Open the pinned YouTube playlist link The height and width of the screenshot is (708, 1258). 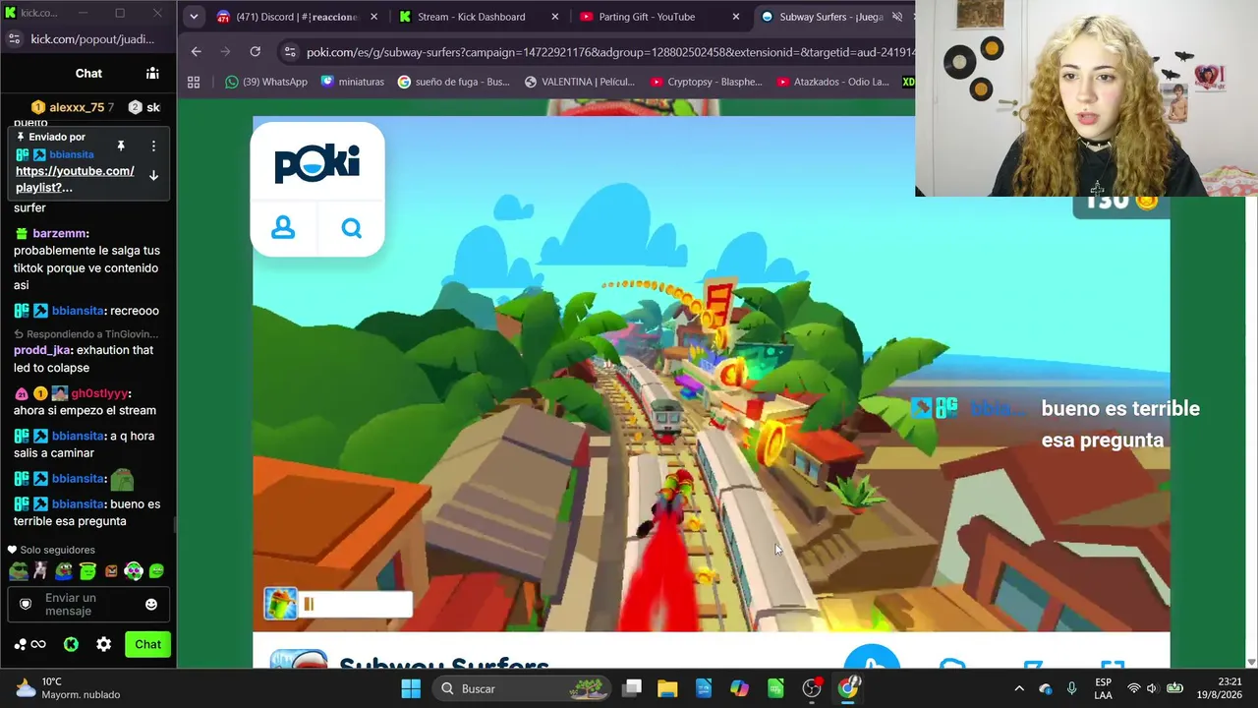75,179
